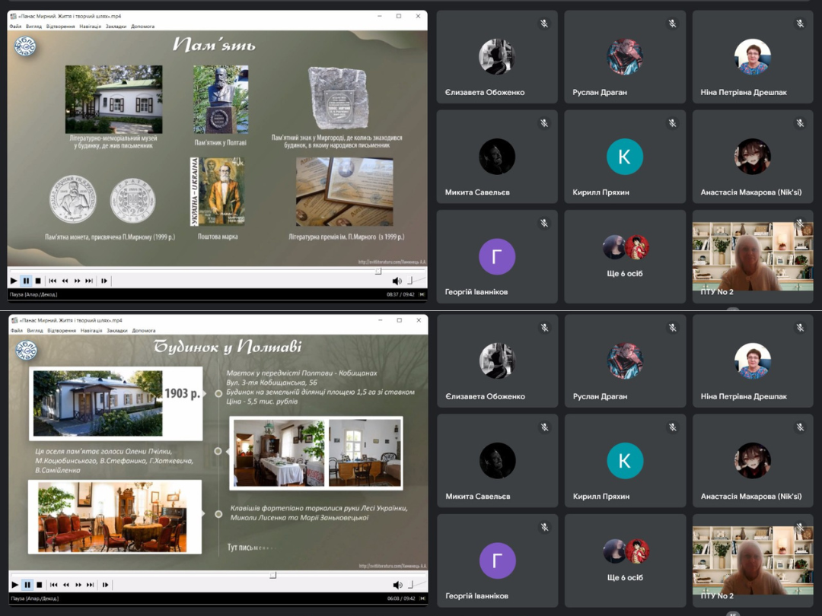Click the Єлизавета Обоженко avatar beside the Пам'ять slide

496,56
